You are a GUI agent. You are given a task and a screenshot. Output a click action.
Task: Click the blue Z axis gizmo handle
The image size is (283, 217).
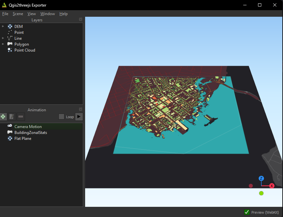[261, 179]
